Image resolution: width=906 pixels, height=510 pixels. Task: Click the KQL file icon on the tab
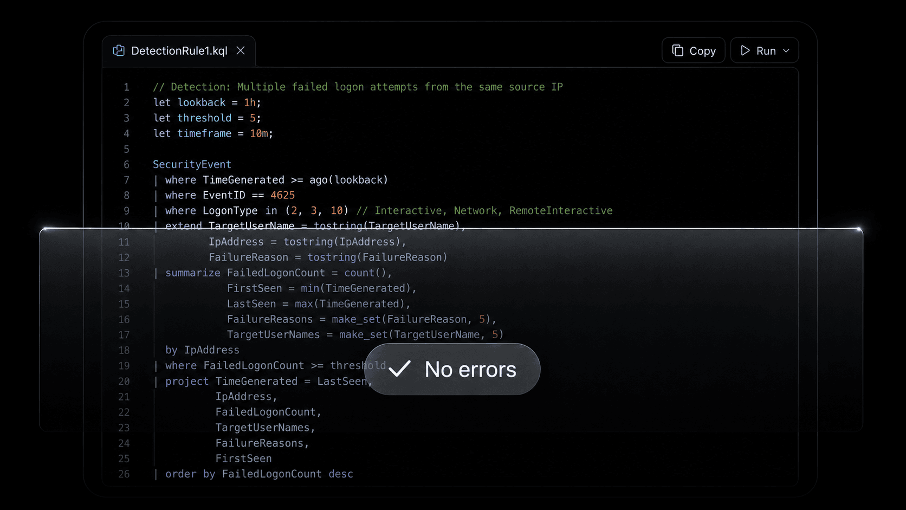119,50
